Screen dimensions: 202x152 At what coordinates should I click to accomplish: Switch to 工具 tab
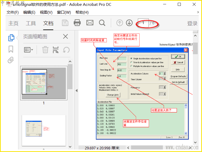[x=31, y=23]
